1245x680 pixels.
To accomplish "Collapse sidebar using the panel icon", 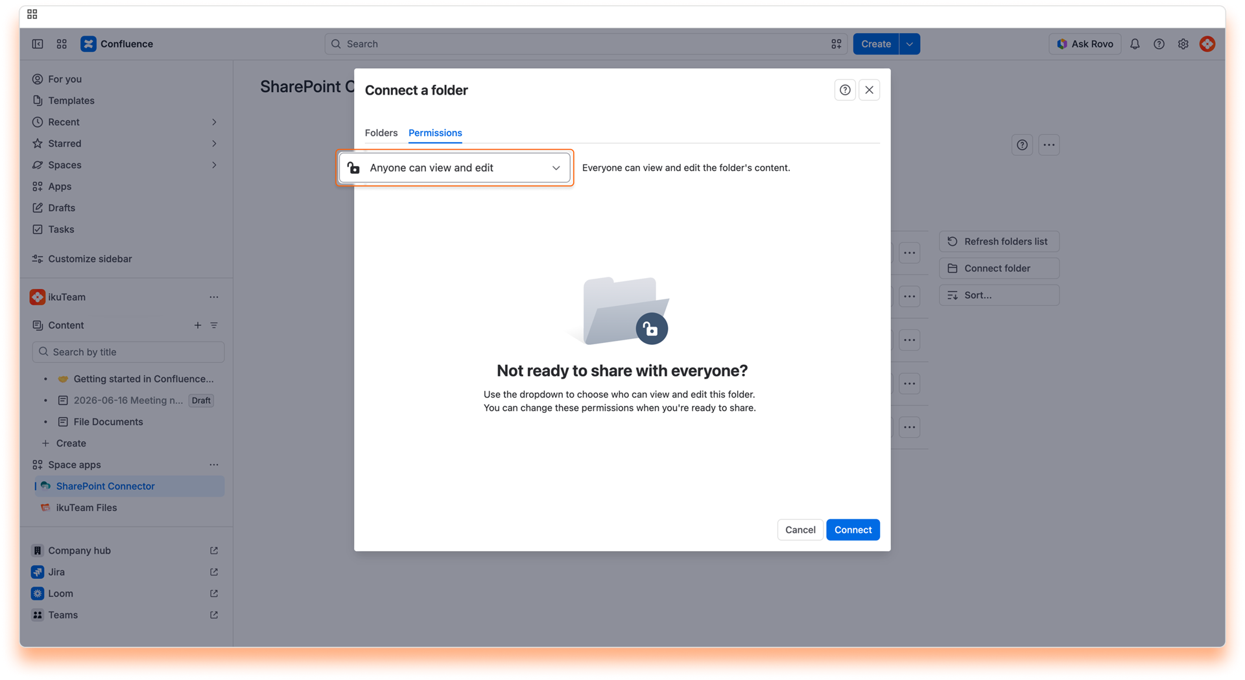I will (38, 44).
